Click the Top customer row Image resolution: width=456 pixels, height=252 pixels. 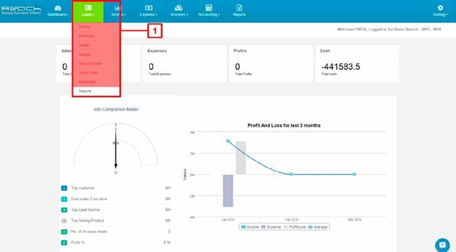116,188
